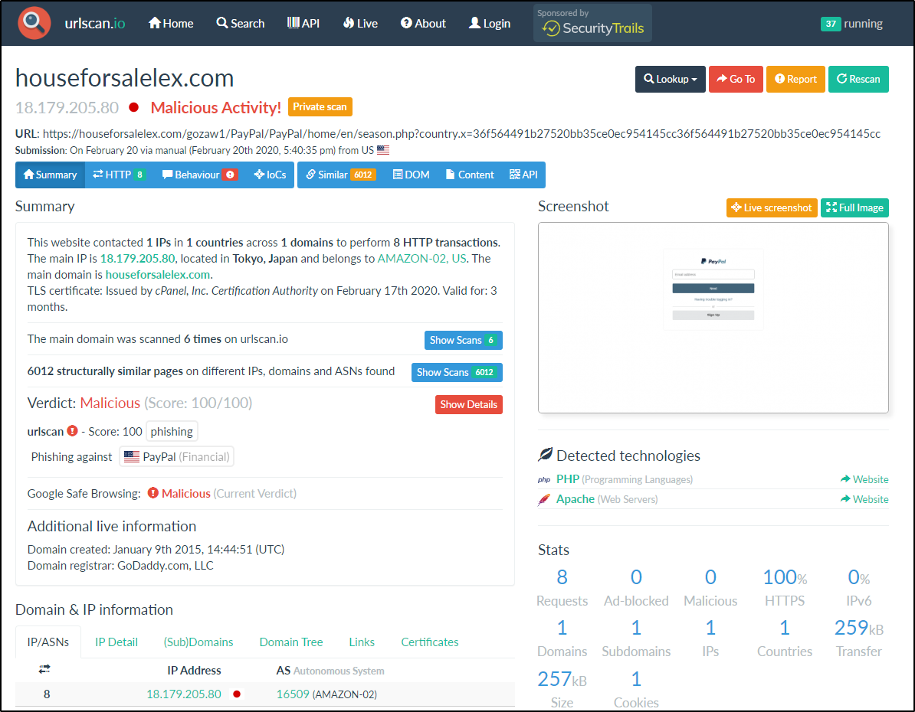Image resolution: width=915 pixels, height=712 pixels.
Task: Open the API result tab
Action: (523, 175)
